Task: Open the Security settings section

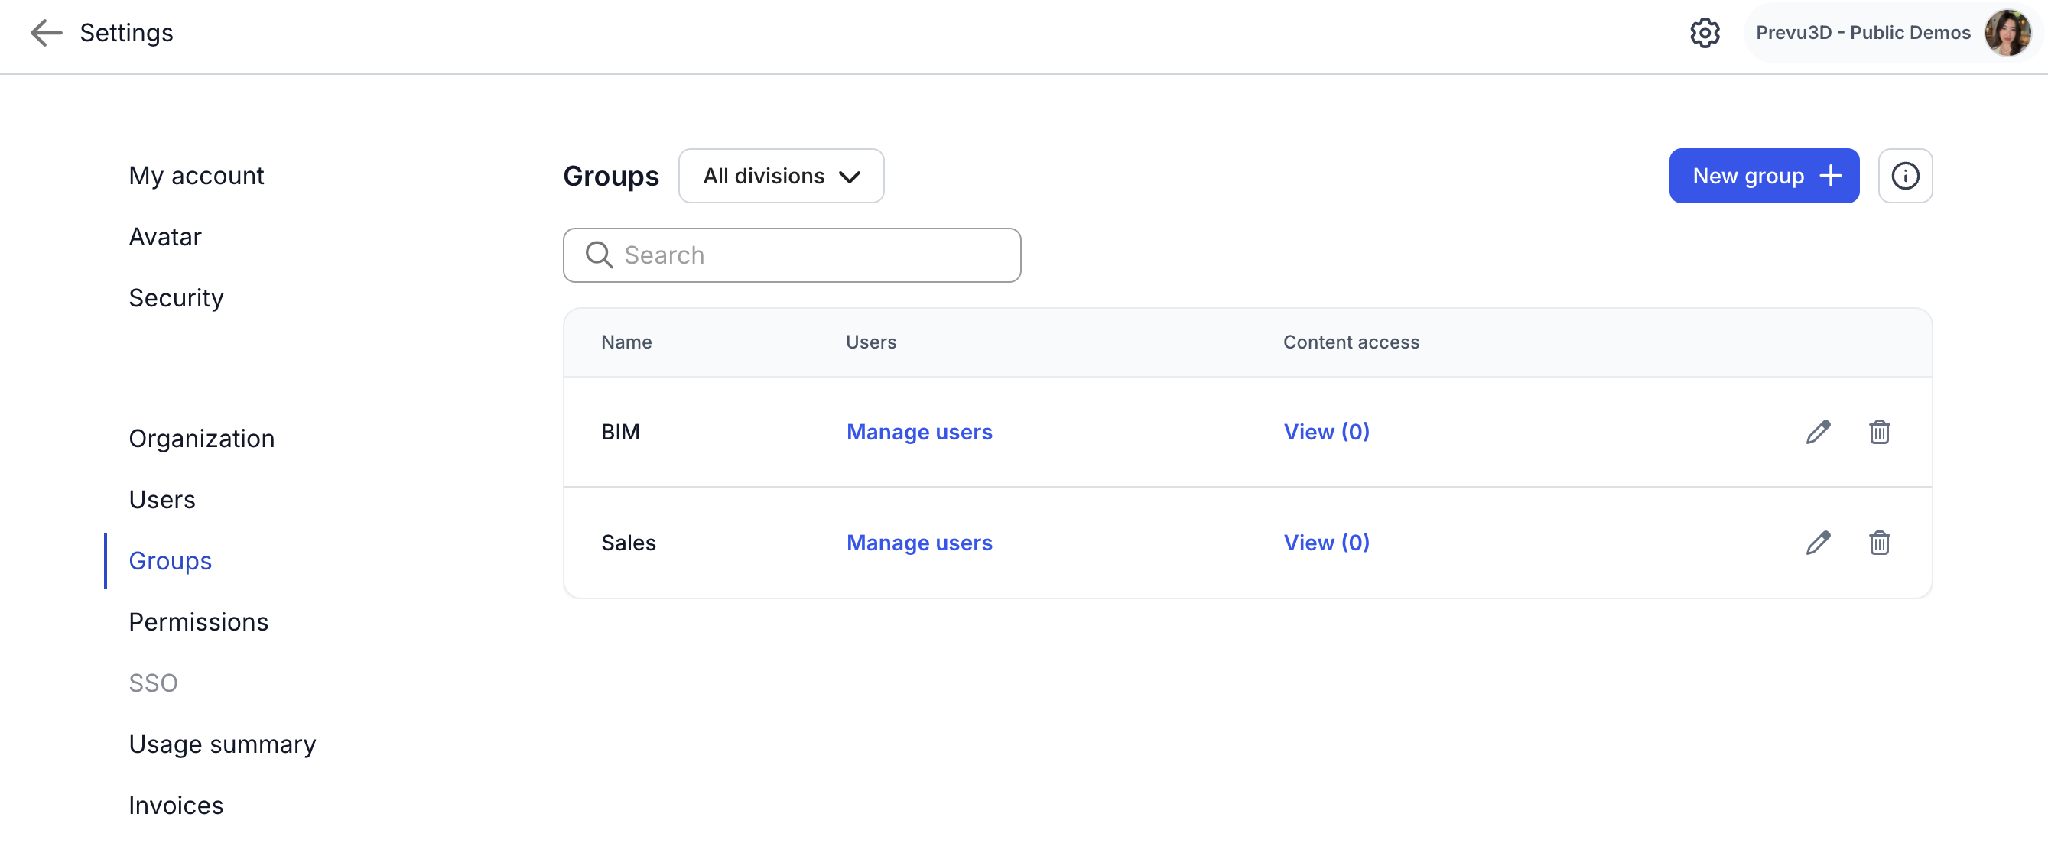Action: tap(176, 298)
